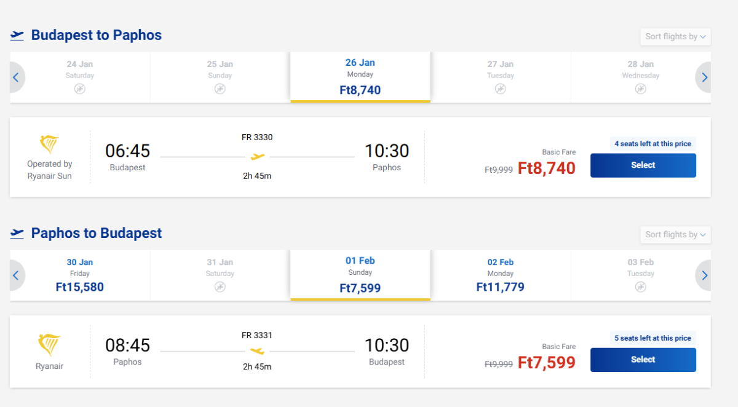Viewport: 738px width, 407px height.
Task: Choose 02 Feb Monday Ft11,779 date
Action: pyautogui.click(x=501, y=275)
